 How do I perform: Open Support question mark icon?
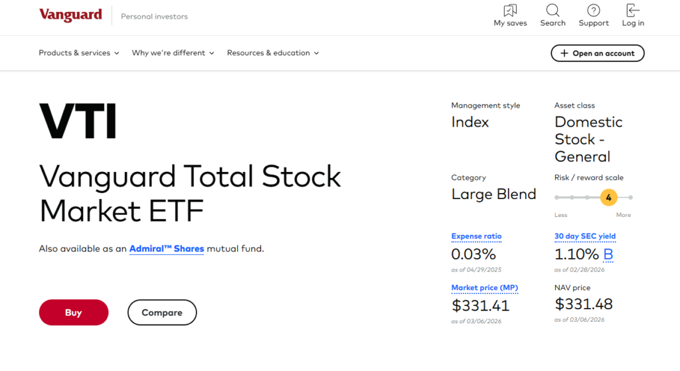tap(593, 11)
